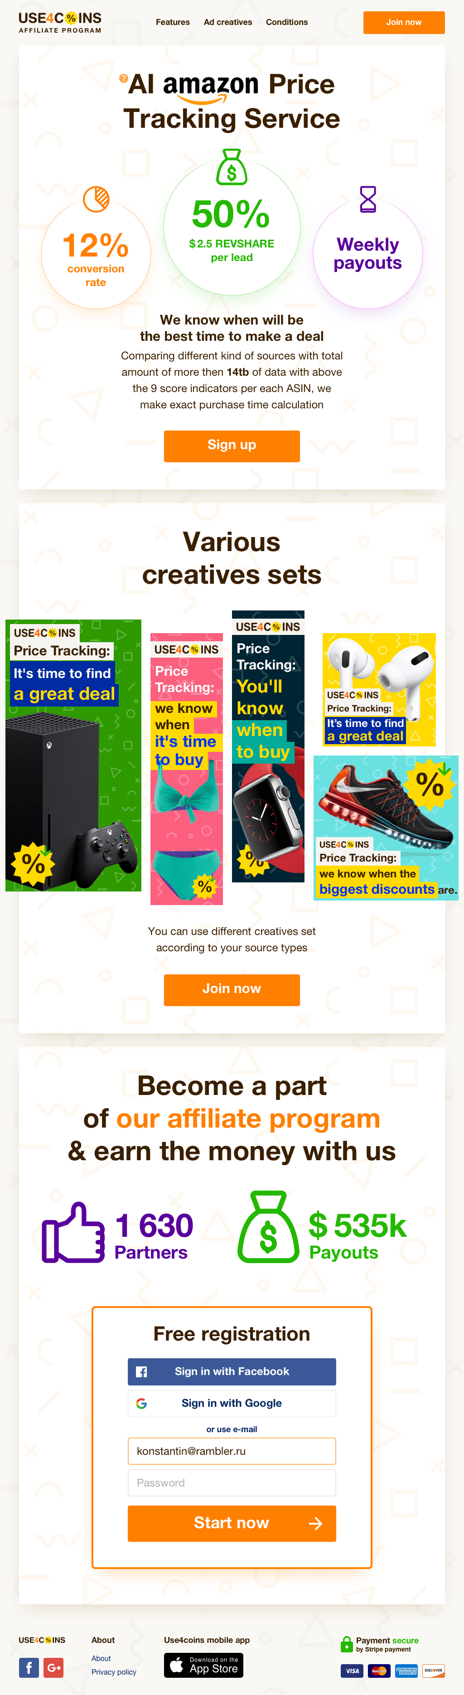Open the Ad creatives menu item
Screen dimensions: 464x1695
coord(228,22)
